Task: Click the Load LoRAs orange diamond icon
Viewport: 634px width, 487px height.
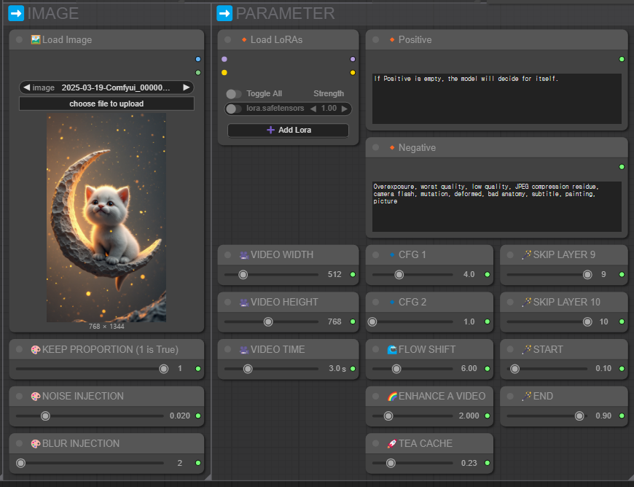Action: pyautogui.click(x=244, y=39)
